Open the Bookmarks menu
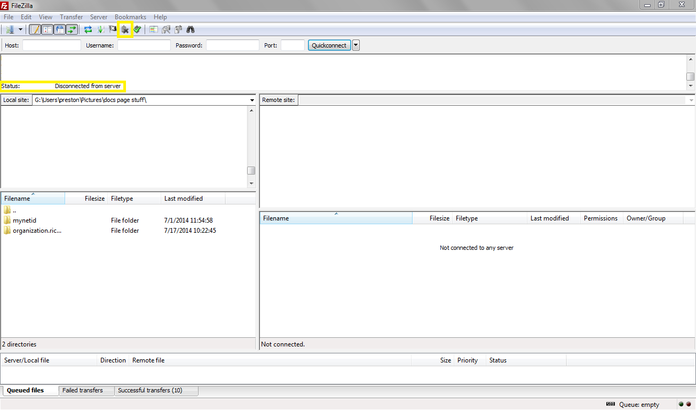Image resolution: width=696 pixels, height=410 pixels. [130, 17]
